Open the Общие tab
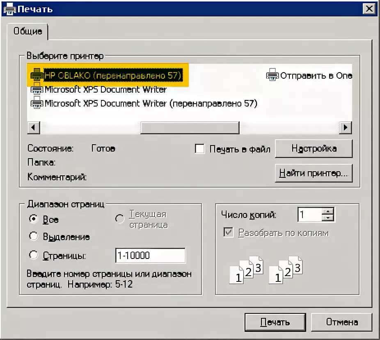Viewport: 380px width, 340px height. click(x=27, y=31)
